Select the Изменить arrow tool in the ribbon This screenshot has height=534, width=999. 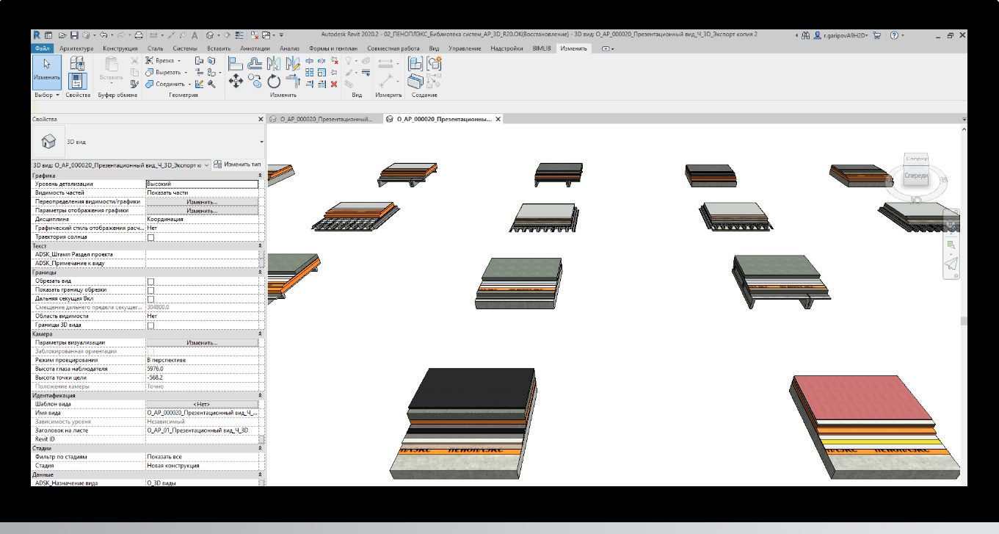tap(47, 72)
